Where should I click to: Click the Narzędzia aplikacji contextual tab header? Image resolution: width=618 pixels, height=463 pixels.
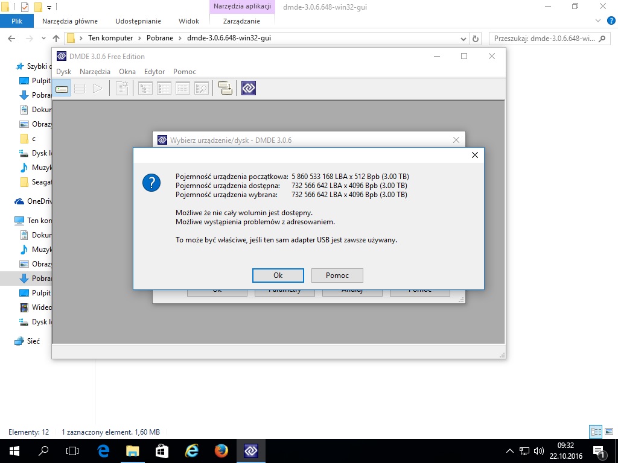click(x=242, y=6)
